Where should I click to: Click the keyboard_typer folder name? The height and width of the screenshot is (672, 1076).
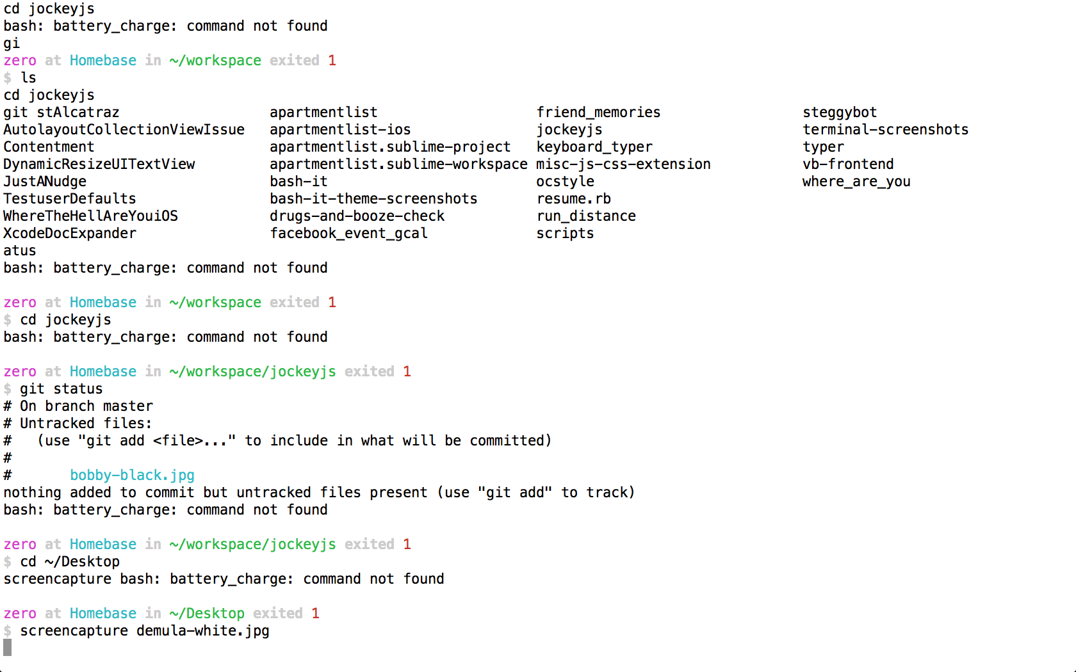[x=594, y=147]
